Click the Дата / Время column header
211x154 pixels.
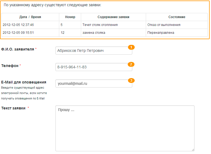coord(30,17)
